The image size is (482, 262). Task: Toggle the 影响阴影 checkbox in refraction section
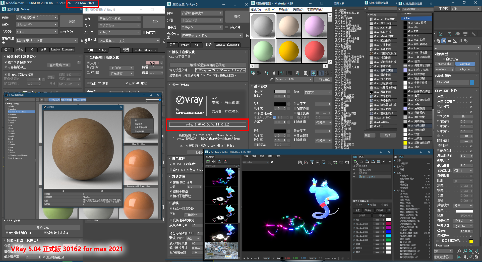point(295,136)
